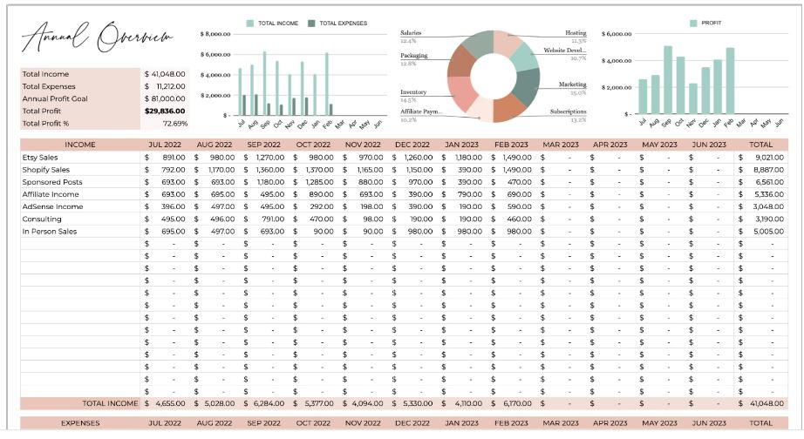Click TOTAL INCOME SEP 2022 value 6,284.00
The width and height of the screenshot is (804, 439).
pos(263,403)
